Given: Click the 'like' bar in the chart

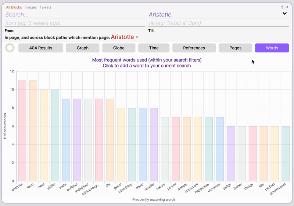Looking at the screenshot, I should [263, 154].
